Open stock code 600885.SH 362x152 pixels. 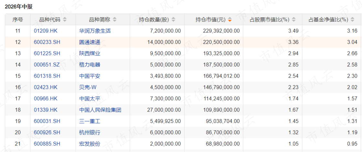point(47,144)
